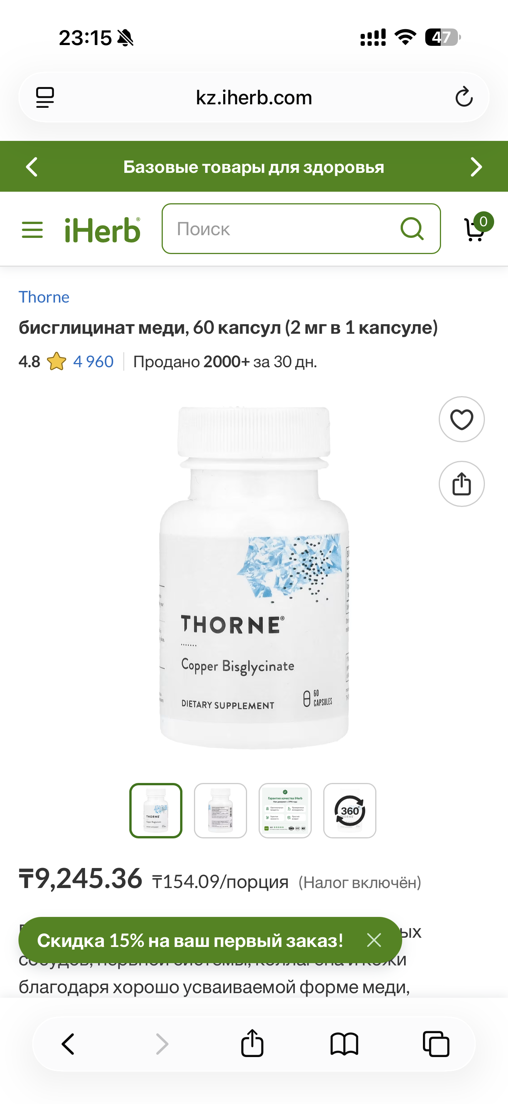Open the Thorne brand link
The image size is (508, 1104).
click(x=44, y=297)
